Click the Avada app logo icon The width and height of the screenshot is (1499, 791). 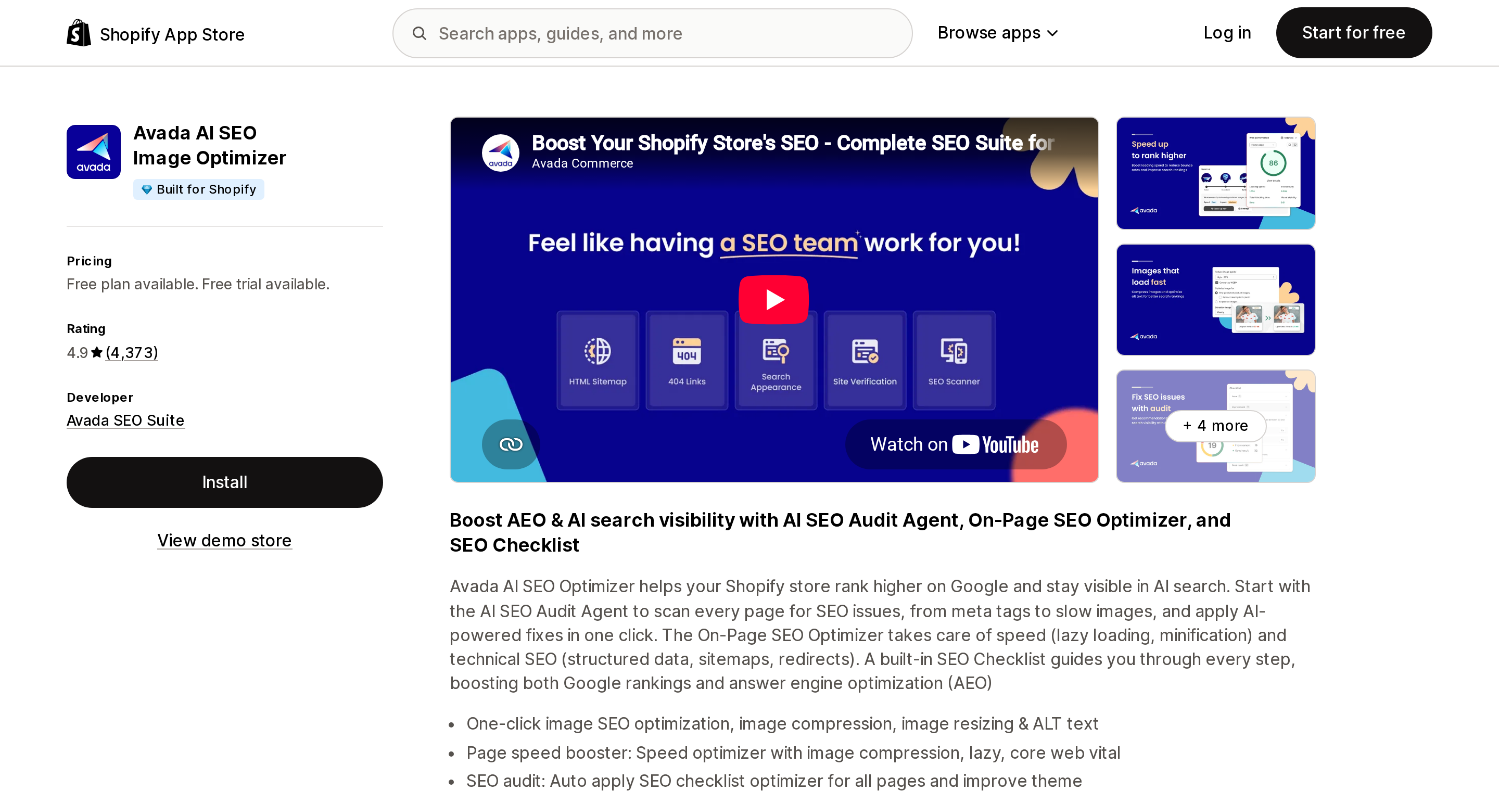[x=94, y=152]
